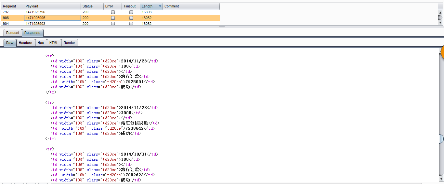Viewport: 444px width, 184px height.
Task: Click request number 906 cell
Action: [x=12, y=18]
